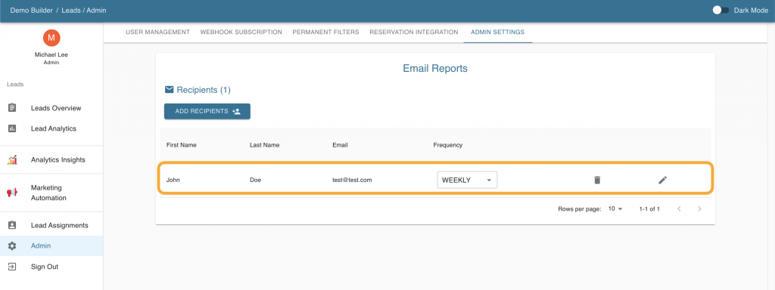Open the WEEKLY frequency dropdown
The height and width of the screenshot is (290, 775).
pyautogui.click(x=467, y=180)
